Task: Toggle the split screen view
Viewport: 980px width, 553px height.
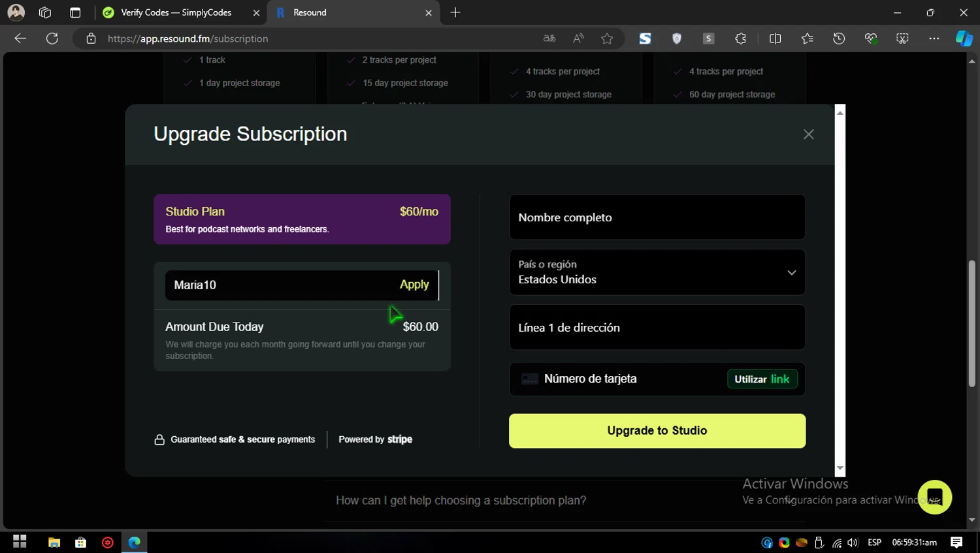Action: 776,39
